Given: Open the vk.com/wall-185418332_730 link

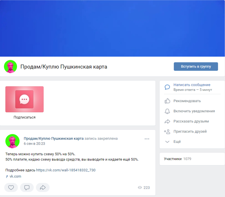Looking at the screenshot, I should [x=66, y=170].
